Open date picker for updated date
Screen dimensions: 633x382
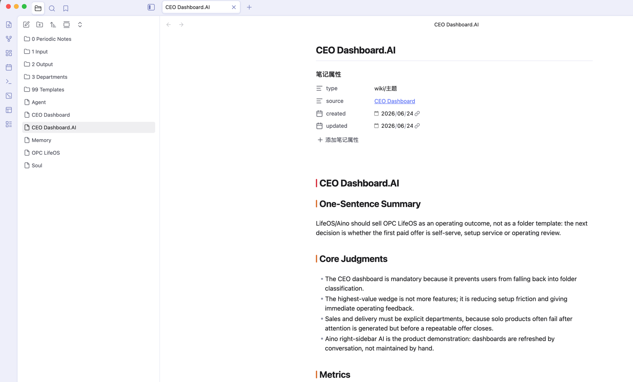tap(376, 126)
